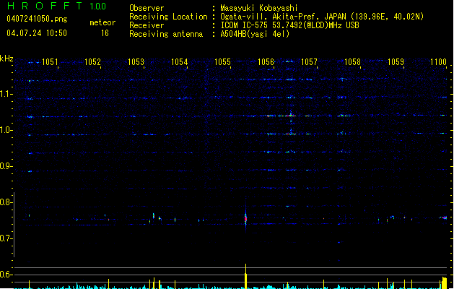Click the 0.7 kHz frequency label
Image resolution: width=454 pixels, height=289 pixels.
(6, 238)
